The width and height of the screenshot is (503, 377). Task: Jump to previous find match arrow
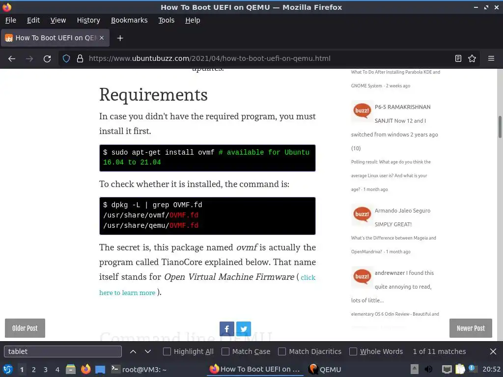point(133,351)
